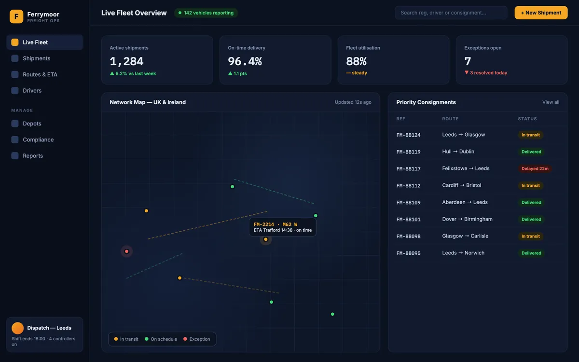This screenshot has width=579, height=362.
Task: Click the FM-2214 M62 W tooltip
Action: (x=283, y=227)
